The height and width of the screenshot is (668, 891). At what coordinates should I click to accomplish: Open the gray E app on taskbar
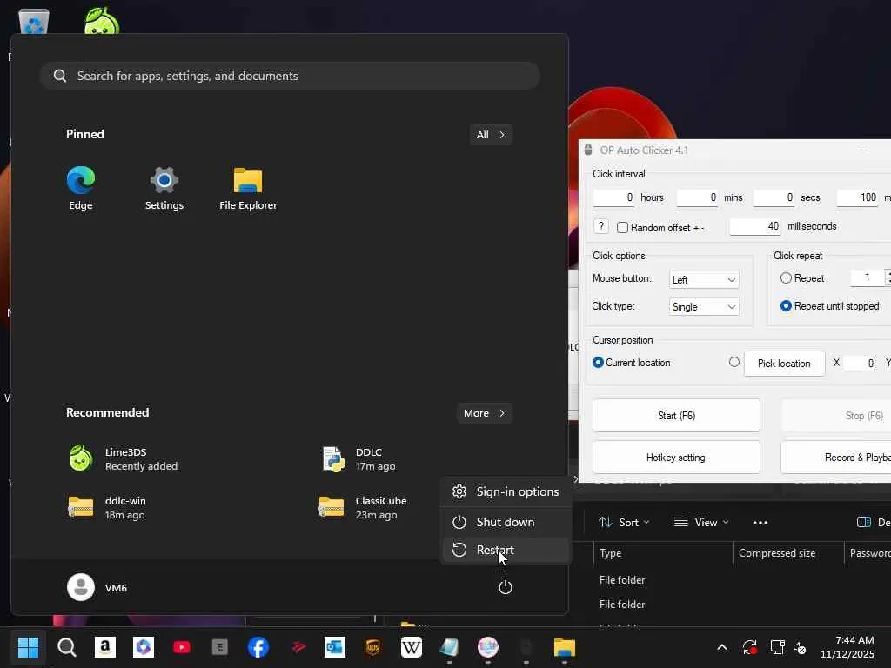click(x=220, y=647)
